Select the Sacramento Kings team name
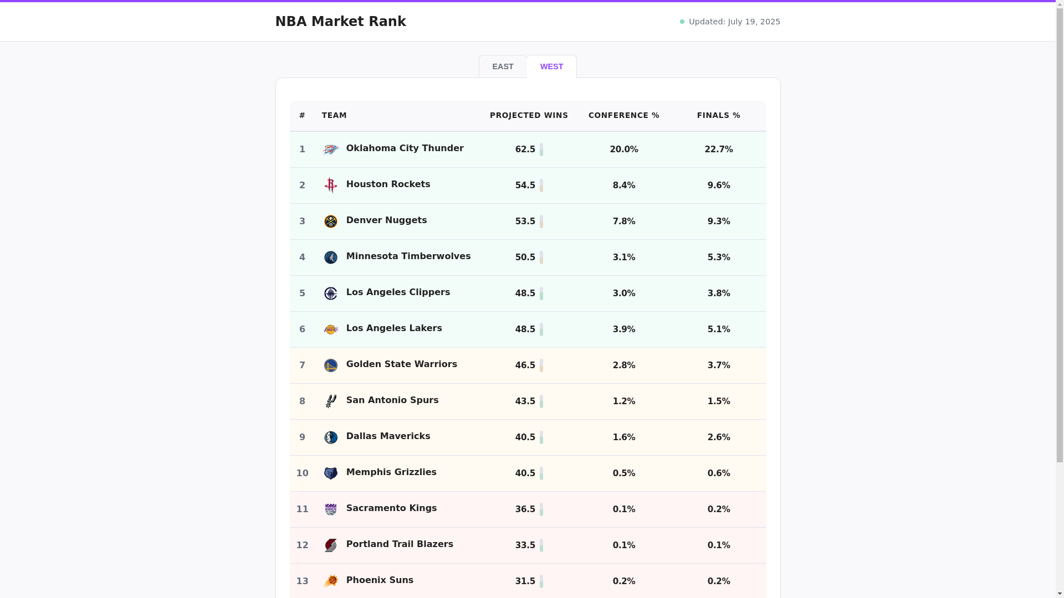 [x=392, y=508]
